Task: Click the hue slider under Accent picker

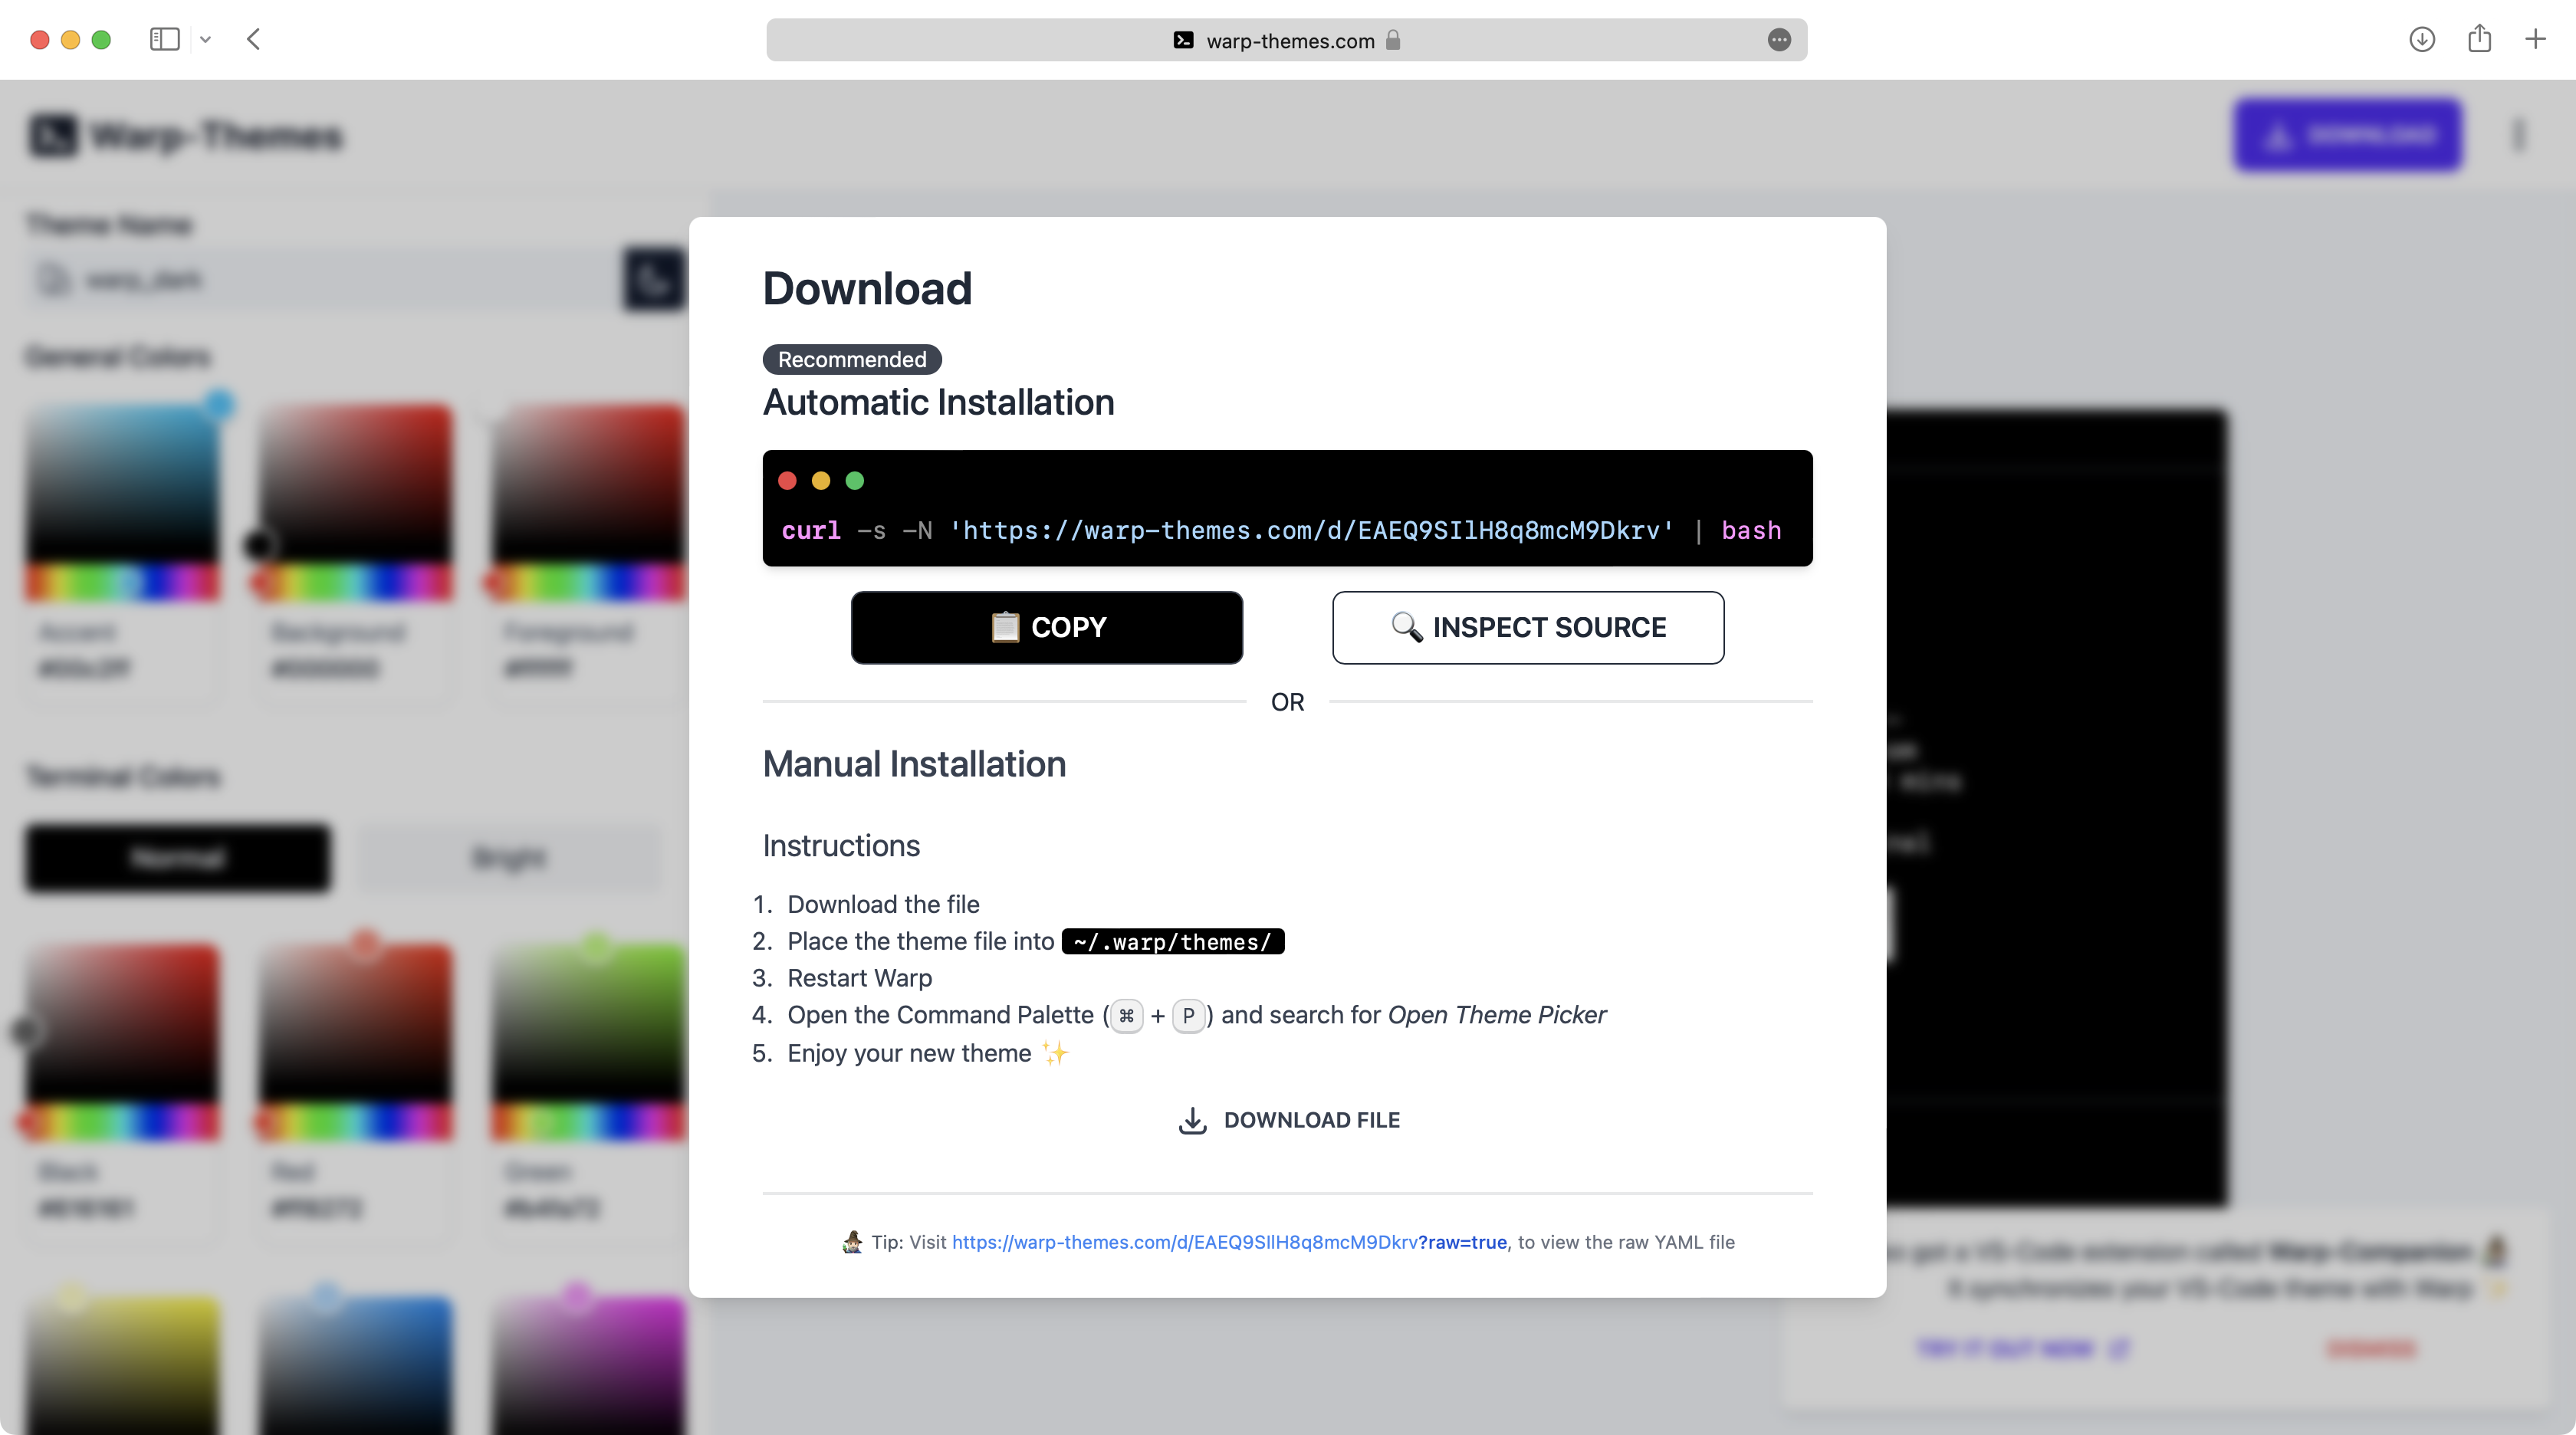Action: coord(122,582)
